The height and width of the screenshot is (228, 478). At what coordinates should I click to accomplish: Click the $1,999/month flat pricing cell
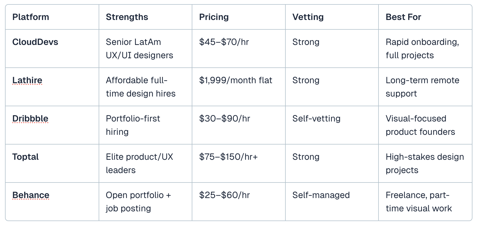(235, 80)
